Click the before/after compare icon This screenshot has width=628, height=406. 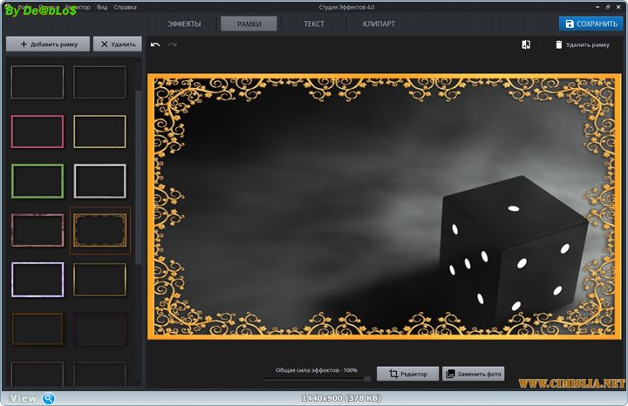pos(526,44)
